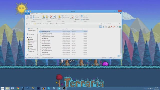Click the paste clipboard icon in lower toolbar

pyautogui.click(x=108, y=27)
